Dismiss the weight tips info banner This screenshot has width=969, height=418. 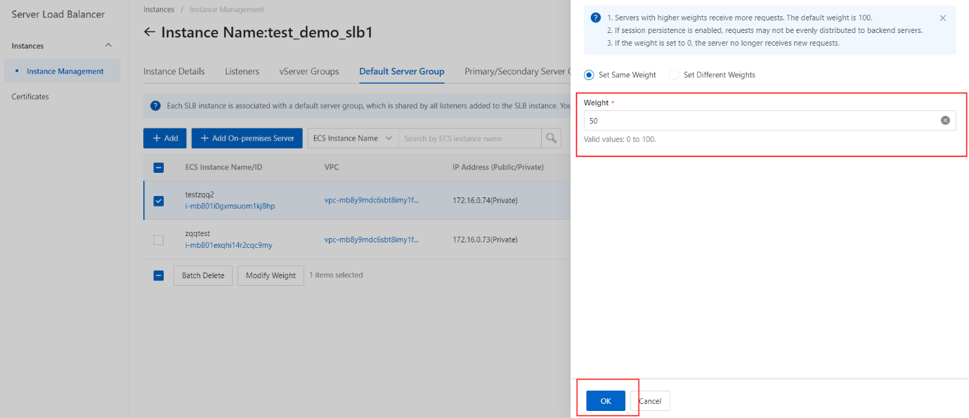[x=943, y=18]
